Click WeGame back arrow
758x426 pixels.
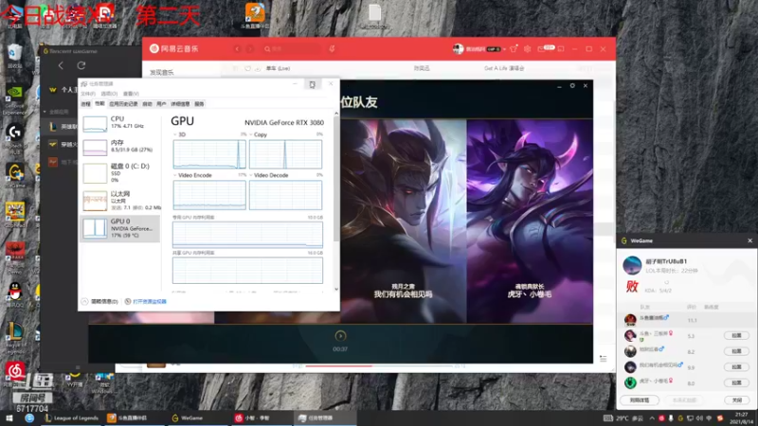[x=61, y=65]
